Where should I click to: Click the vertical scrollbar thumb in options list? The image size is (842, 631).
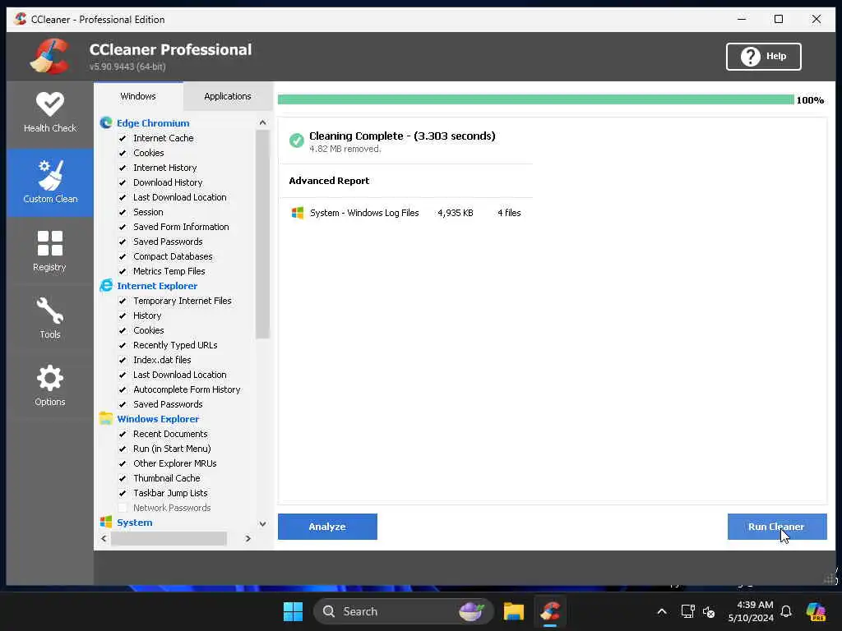262,234
